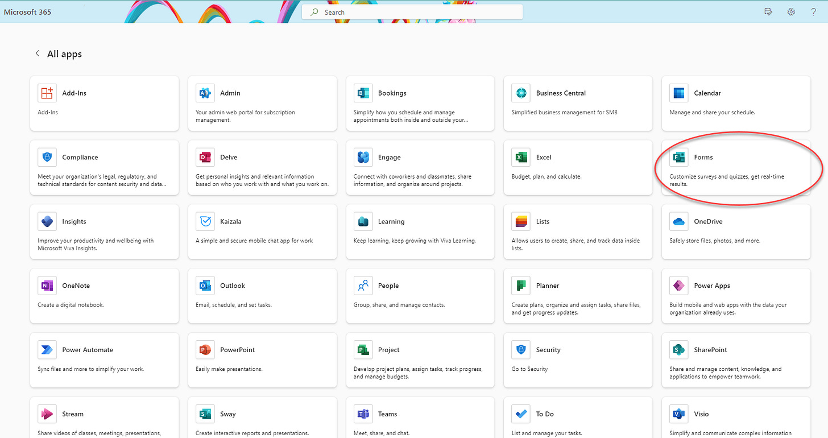The height and width of the screenshot is (438, 828).
Task: Click the Excel app name link
Action: pyautogui.click(x=544, y=157)
